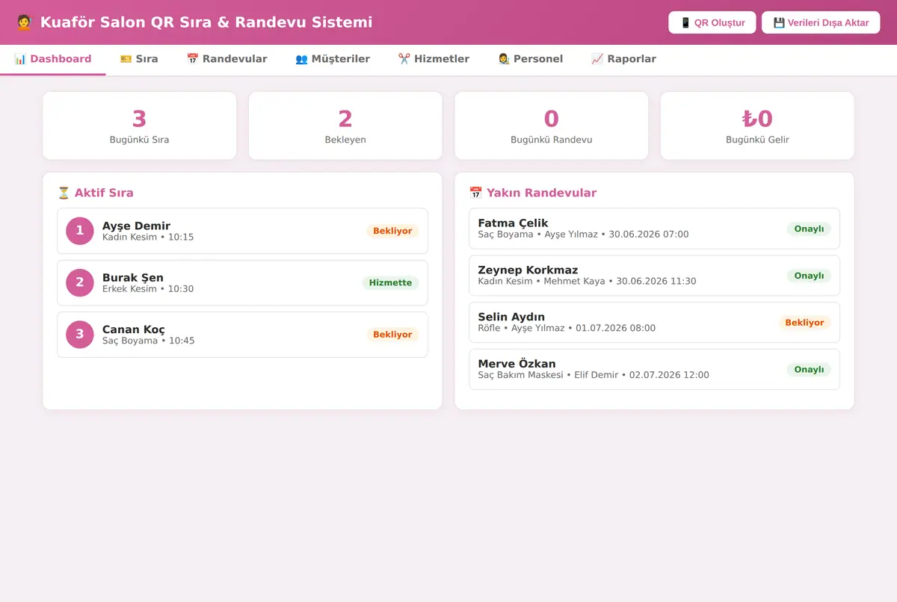The height and width of the screenshot is (602, 897).
Task: Click Selin Aydın's Bekliyor badge
Action: pyautogui.click(x=804, y=323)
